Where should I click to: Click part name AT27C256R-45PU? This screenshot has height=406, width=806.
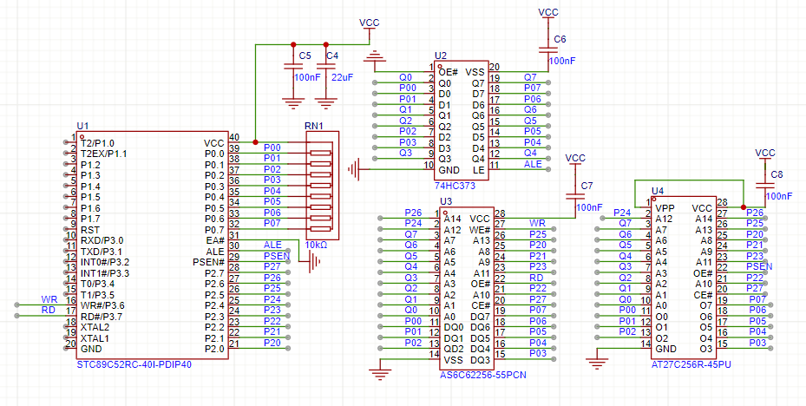coord(691,363)
